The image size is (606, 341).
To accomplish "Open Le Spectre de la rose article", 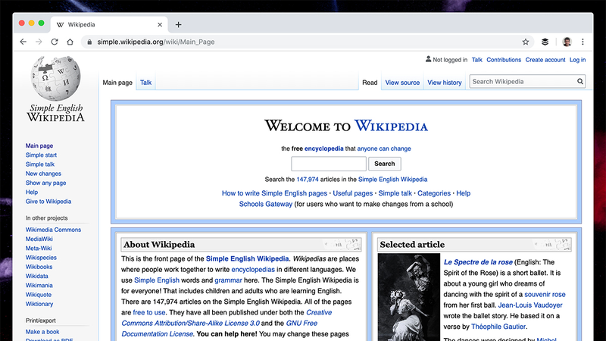I will point(478,262).
